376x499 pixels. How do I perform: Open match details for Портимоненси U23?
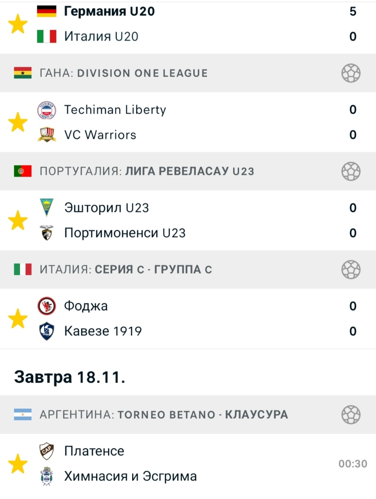[125, 233]
